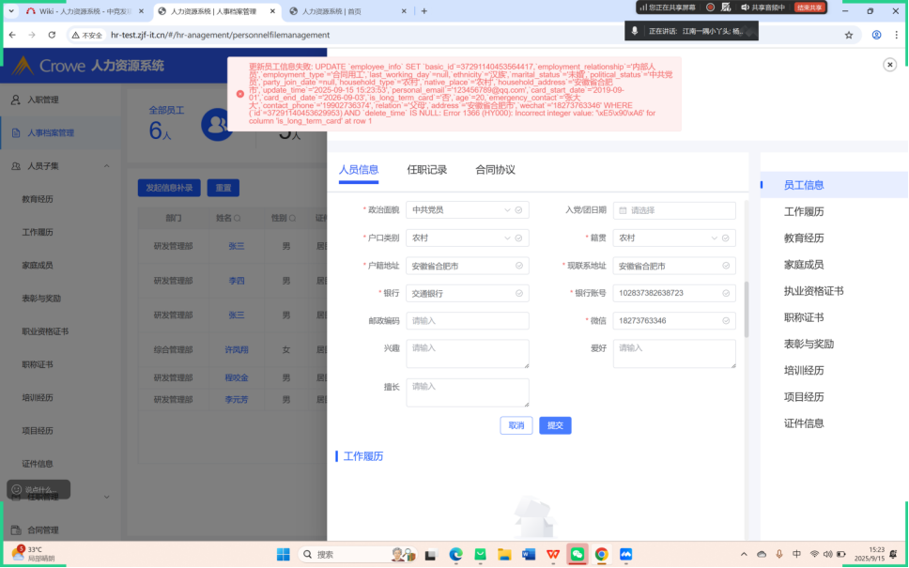The height and width of the screenshot is (568, 909).
Task: Jump to 工作履历 in right anchor list
Action: point(804,211)
